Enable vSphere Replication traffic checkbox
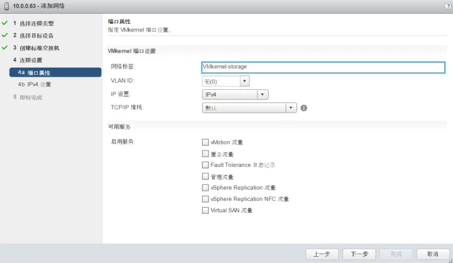 coord(205,188)
